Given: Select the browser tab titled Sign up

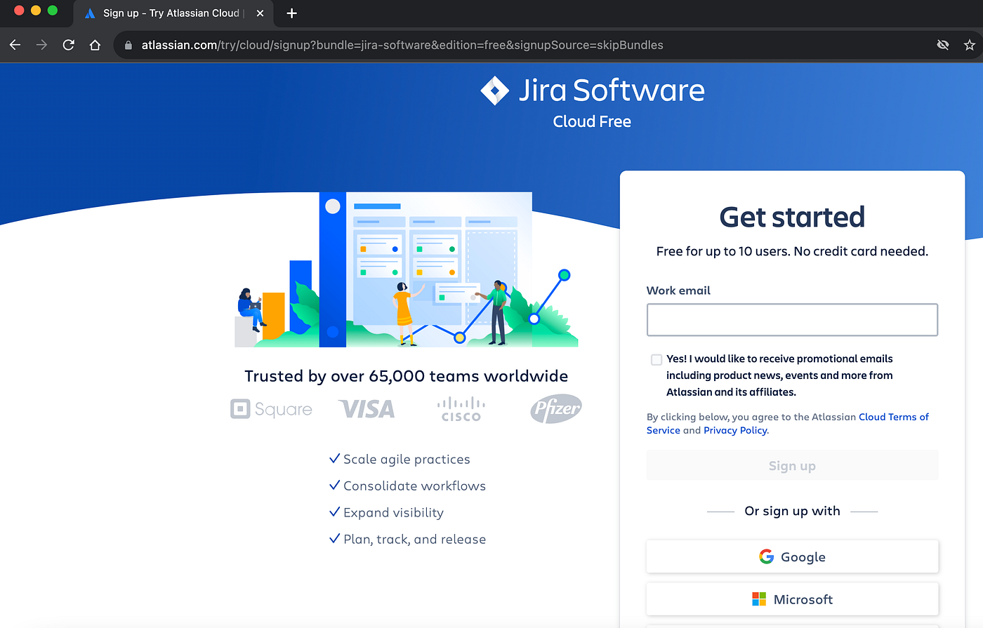Looking at the screenshot, I should pyautogui.click(x=169, y=13).
